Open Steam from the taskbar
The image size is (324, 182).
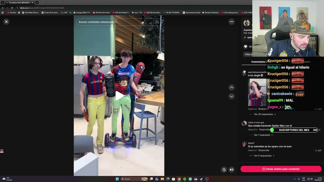[201, 179]
